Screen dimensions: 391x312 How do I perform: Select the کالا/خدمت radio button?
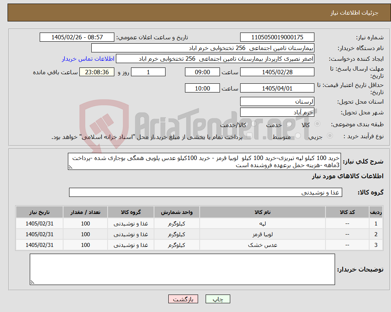[x=254, y=124]
